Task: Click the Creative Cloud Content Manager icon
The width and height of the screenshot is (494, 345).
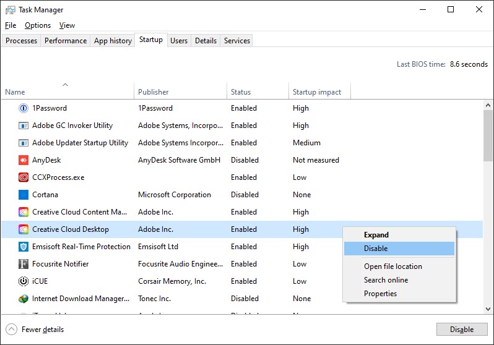Action: 24,212
